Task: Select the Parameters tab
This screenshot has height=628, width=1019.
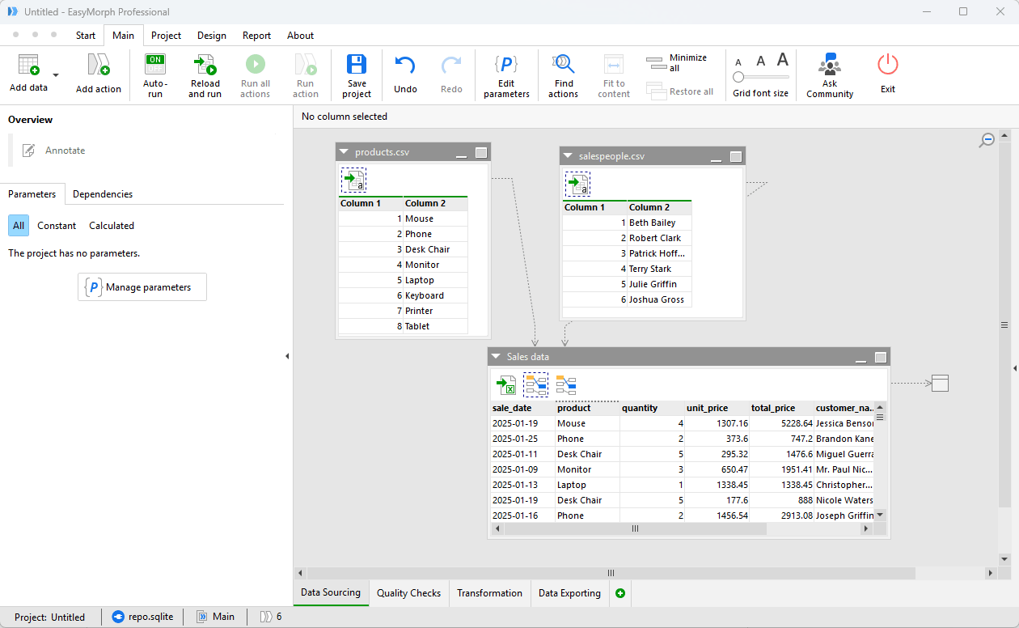Action: pyautogui.click(x=32, y=194)
